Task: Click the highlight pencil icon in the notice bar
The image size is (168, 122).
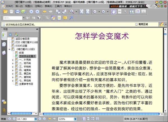Action: tap(161, 24)
